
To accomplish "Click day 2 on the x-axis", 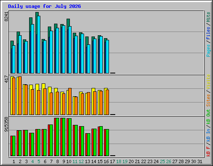I will pyautogui.click(x=20, y=161).
